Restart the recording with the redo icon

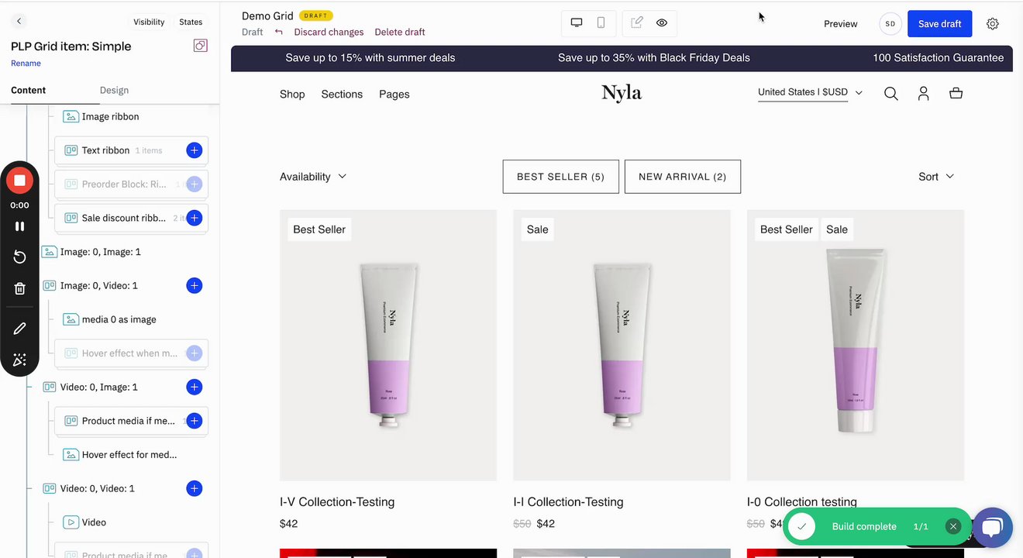point(19,257)
